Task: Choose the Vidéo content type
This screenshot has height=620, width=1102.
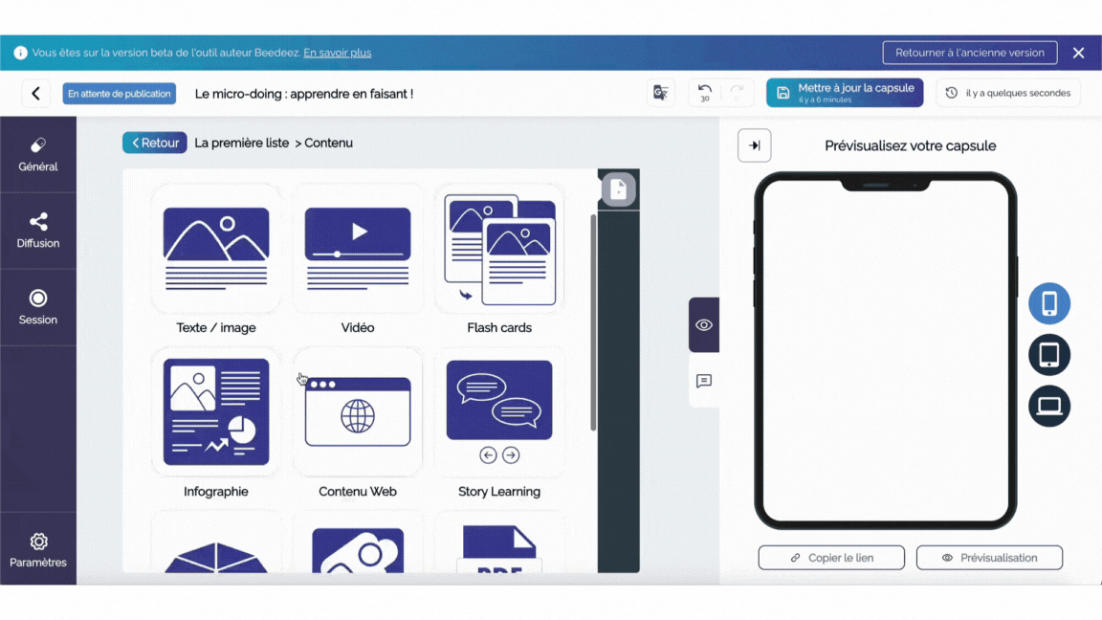Action: pyautogui.click(x=358, y=249)
